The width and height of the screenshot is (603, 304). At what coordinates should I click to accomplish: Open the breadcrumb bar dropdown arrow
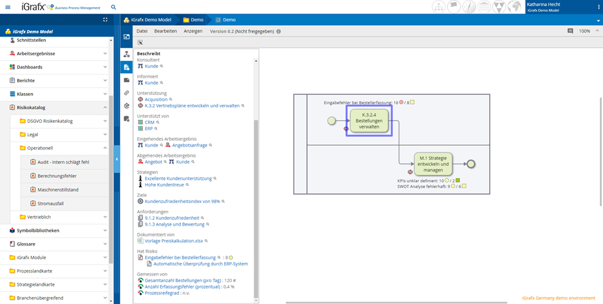[598, 21]
